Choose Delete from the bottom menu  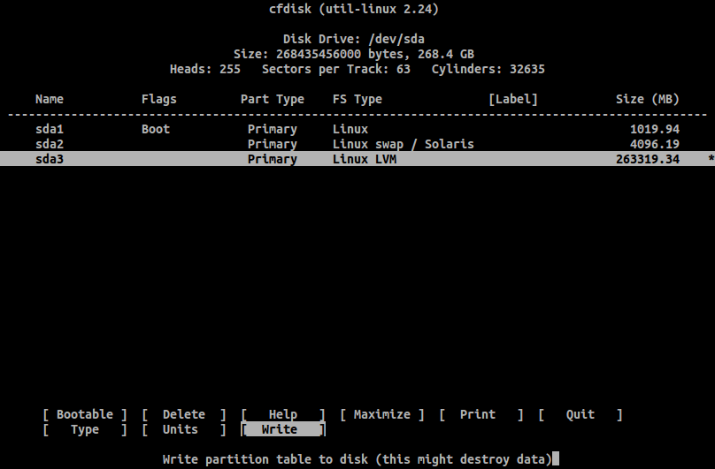184,414
